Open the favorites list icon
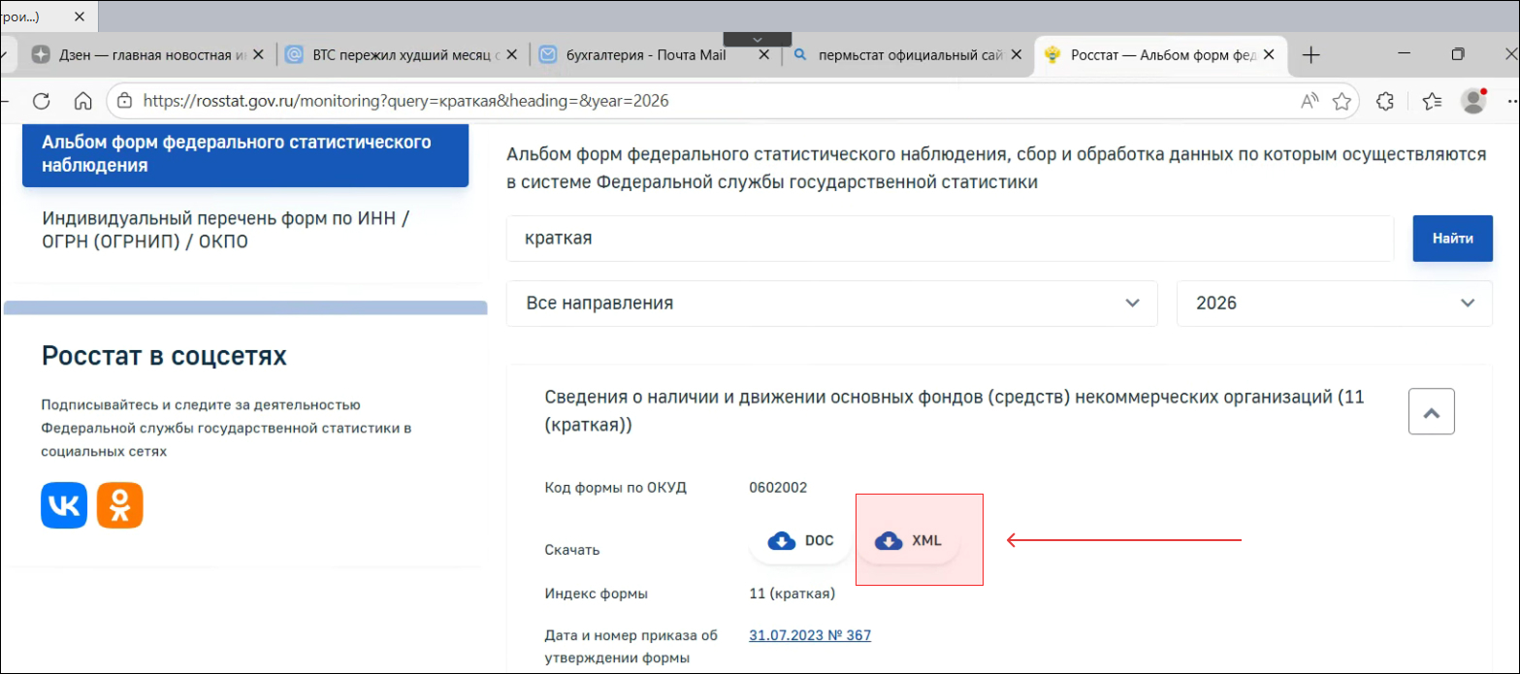The image size is (1520, 674). tap(1433, 101)
